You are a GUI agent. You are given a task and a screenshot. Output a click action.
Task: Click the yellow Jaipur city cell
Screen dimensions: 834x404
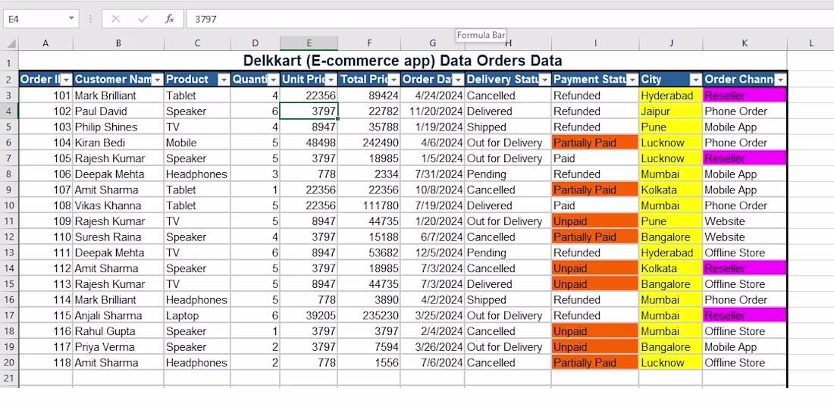[x=671, y=111]
